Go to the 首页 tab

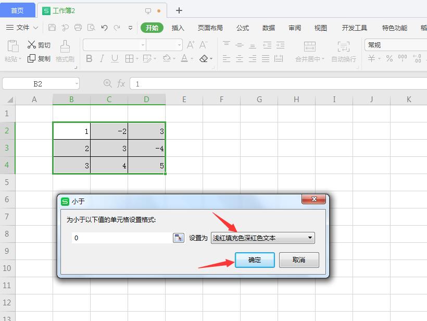pyautogui.click(x=17, y=10)
